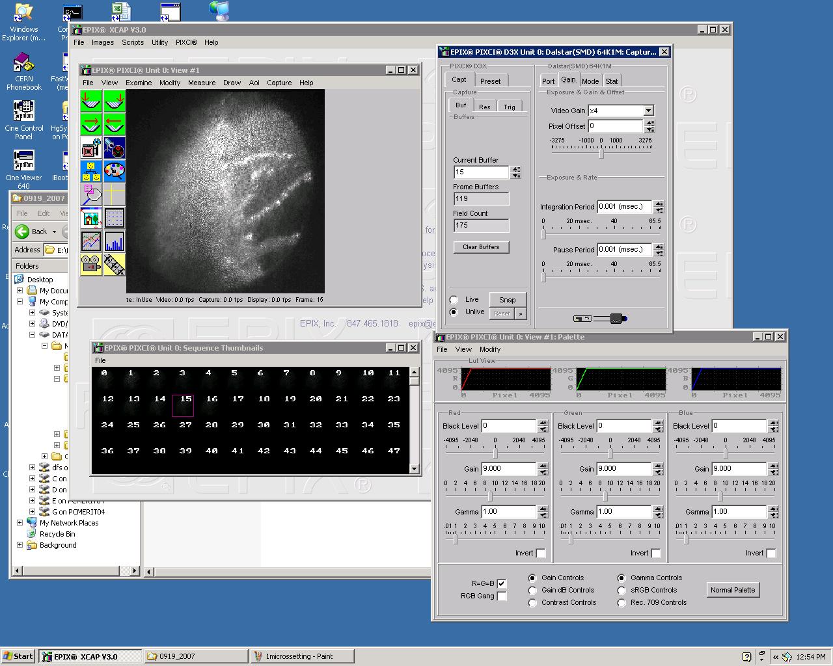Click the film strip sequence icon
This screenshot has height=666, width=833.
[115, 265]
